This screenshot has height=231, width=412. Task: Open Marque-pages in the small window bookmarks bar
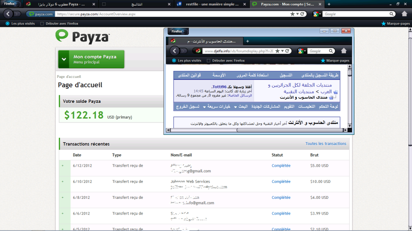pyautogui.click(x=335, y=61)
